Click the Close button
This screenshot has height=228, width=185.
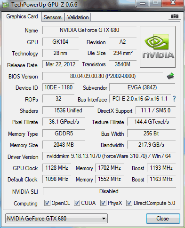[x=163, y=219]
